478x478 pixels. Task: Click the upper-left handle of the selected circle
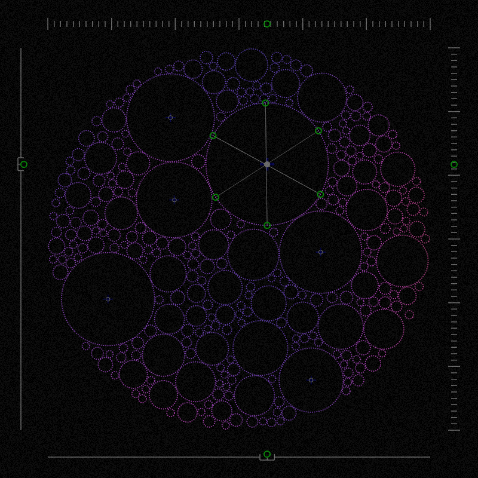(213, 136)
